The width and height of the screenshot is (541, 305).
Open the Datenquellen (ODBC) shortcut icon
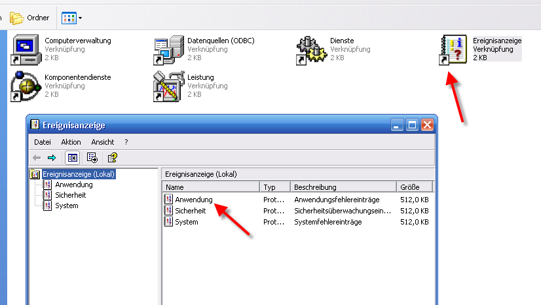point(169,48)
